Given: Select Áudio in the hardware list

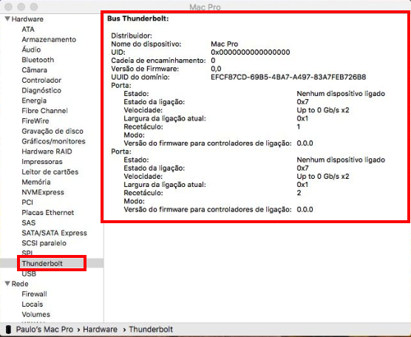Looking at the screenshot, I should [31, 50].
